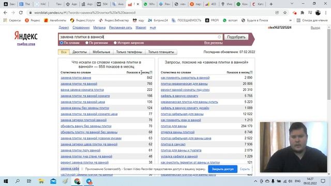331x186 pixels.
Task: Open query 'замена плитки ванне'
Action: pyautogui.click(x=76, y=78)
